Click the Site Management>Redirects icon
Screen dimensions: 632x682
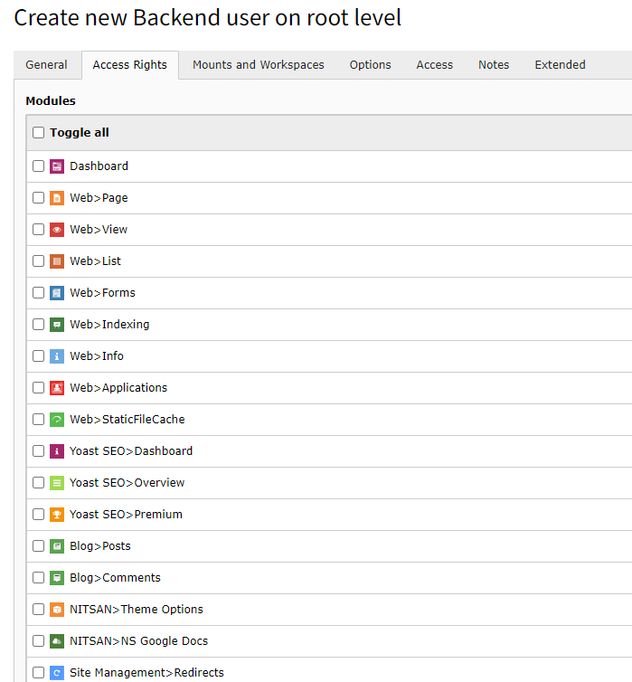[x=57, y=673]
